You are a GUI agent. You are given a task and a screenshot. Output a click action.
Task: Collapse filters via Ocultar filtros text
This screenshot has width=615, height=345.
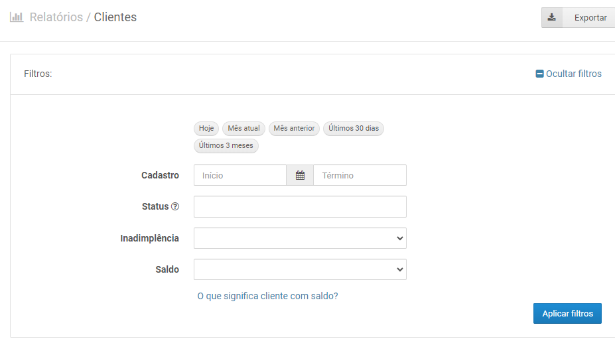point(573,74)
